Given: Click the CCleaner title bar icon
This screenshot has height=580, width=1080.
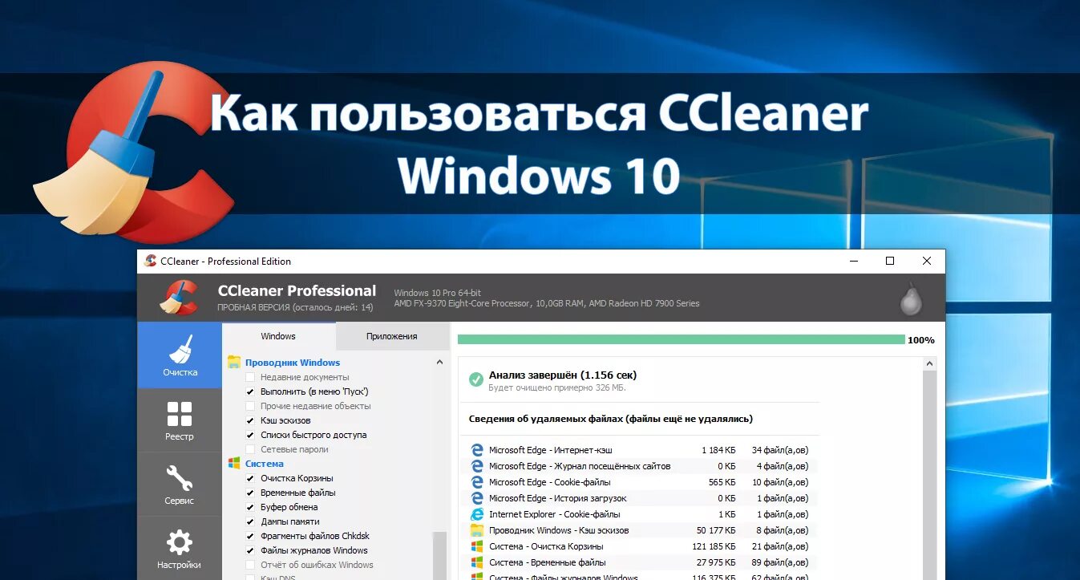Looking at the screenshot, I should coord(150,261).
